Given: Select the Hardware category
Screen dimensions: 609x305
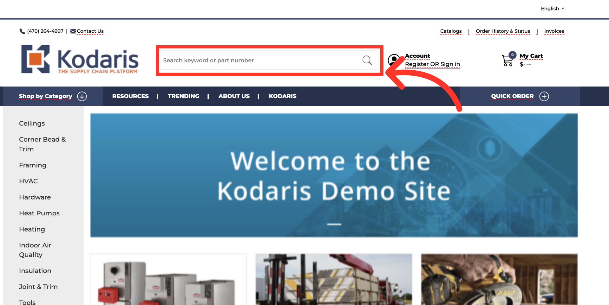Looking at the screenshot, I should (x=35, y=197).
